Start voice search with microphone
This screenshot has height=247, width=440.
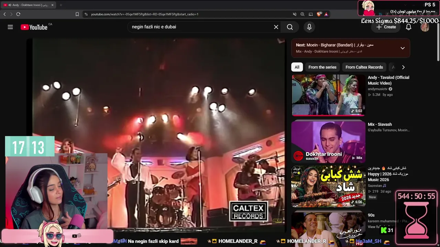[x=309, y=27]
